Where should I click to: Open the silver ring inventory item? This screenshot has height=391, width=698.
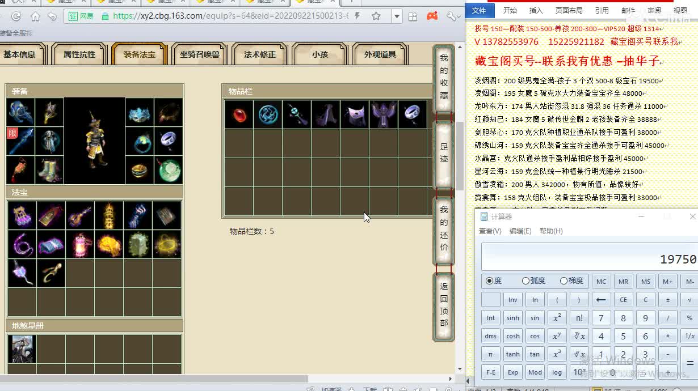pyautogui.click(x=413, y=114)
